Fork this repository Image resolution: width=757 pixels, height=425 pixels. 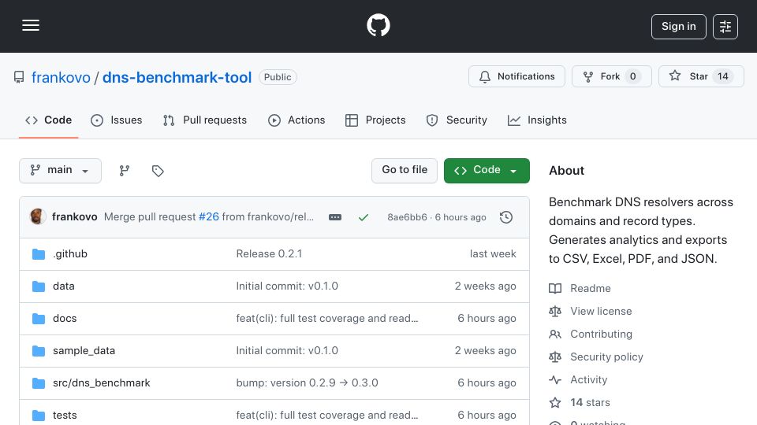click(x=612, y=76)
